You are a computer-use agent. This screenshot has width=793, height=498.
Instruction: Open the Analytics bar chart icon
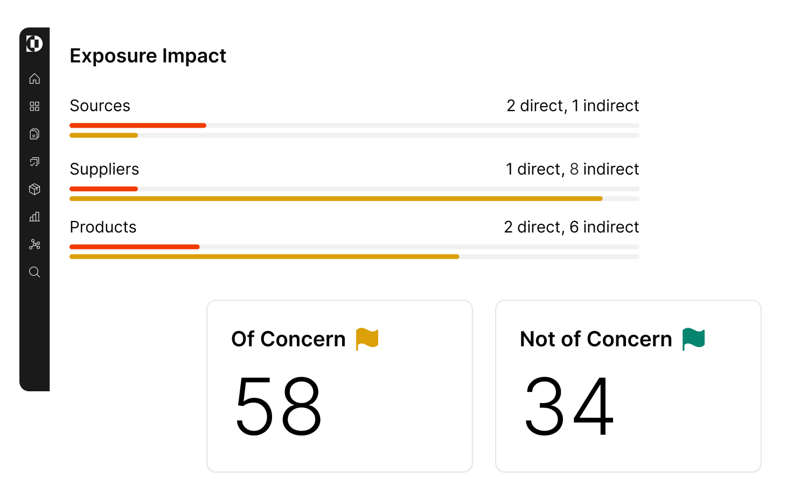click(x=34, y=217)
